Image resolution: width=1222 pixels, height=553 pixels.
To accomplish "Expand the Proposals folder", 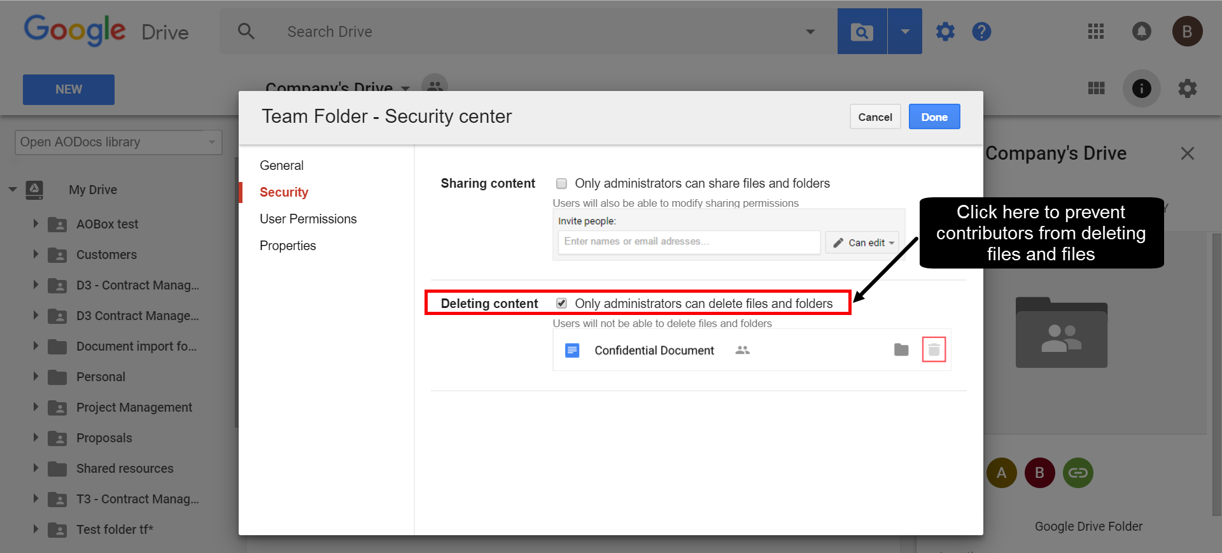I will 36,437.
